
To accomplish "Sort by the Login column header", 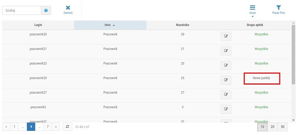I will (x=38, y=25).
